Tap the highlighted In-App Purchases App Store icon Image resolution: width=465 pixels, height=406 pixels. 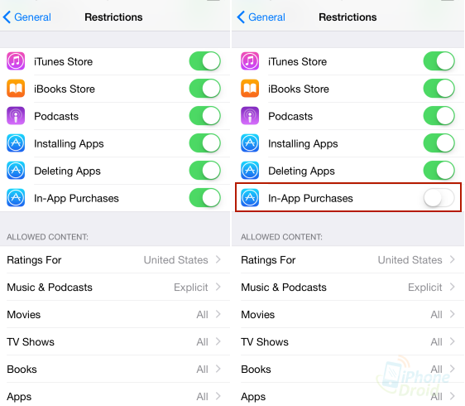click(x=250, y=198)
